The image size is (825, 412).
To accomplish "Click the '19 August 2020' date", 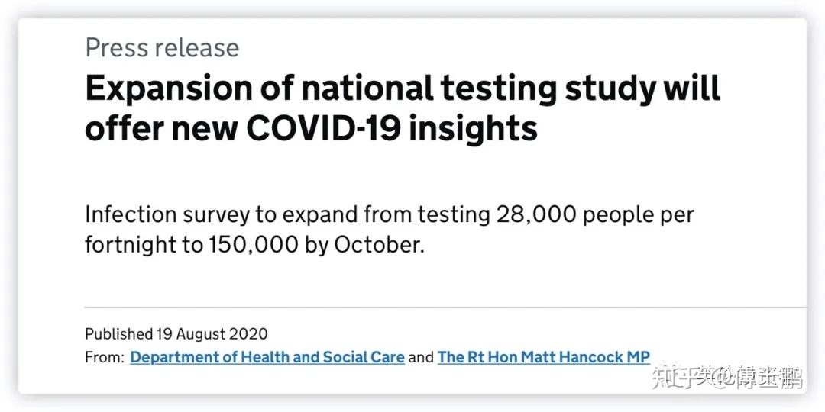I will 212,334.
